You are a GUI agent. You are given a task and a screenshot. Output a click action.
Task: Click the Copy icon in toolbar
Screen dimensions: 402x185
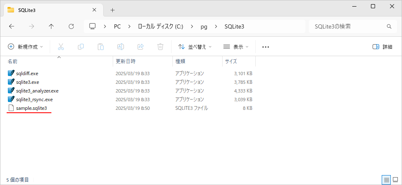point(81,47)
